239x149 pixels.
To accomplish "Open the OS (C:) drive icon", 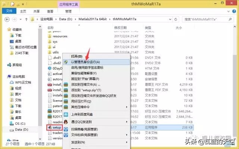I will pos(12,123).
